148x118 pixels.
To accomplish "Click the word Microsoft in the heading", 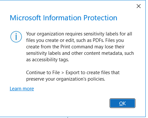I will [26, 18].
